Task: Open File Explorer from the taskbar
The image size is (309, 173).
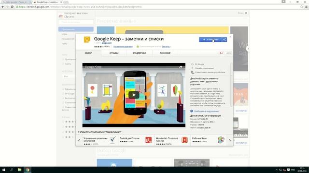Action: click(19, 170)
